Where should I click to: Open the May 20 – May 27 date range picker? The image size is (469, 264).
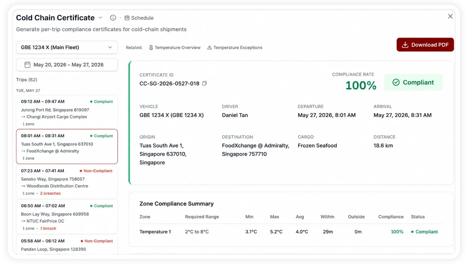[67, 65]
